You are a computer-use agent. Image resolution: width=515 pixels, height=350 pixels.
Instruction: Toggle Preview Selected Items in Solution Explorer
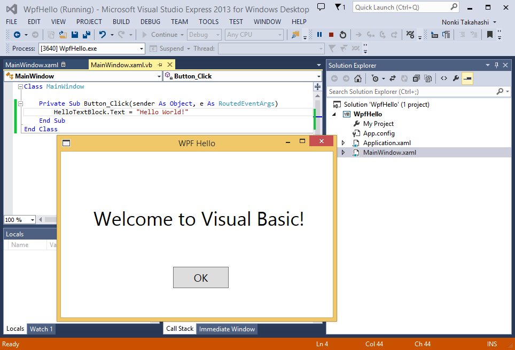coord(467,78)
